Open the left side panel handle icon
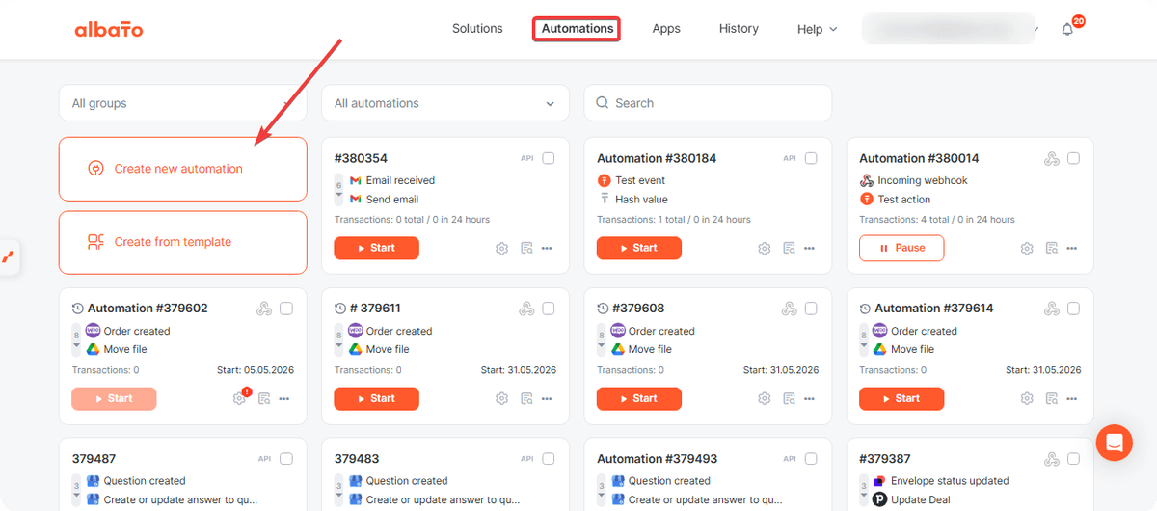Image resolution: width=1157 pixels, height=511 pixels. point(9,256)
